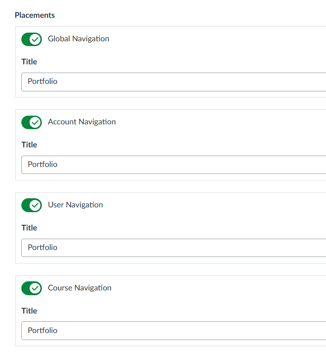The width and height of the screenshot is (326, 360).
Task: Disable the Global Navigation placement toggle
Action: coord(31,39)
